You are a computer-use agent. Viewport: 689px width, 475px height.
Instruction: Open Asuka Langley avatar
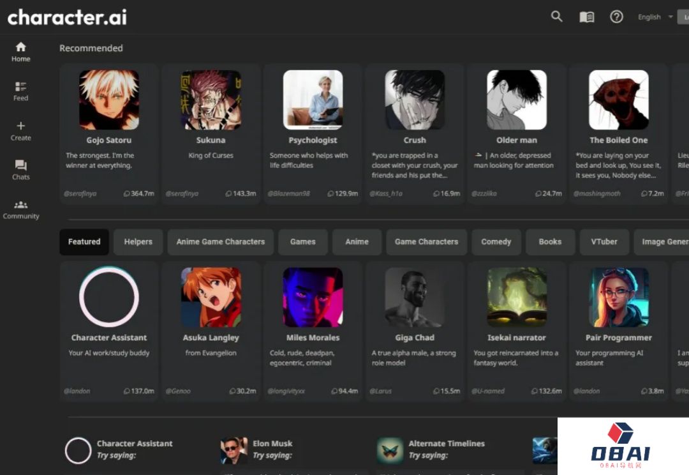[211, 298]
